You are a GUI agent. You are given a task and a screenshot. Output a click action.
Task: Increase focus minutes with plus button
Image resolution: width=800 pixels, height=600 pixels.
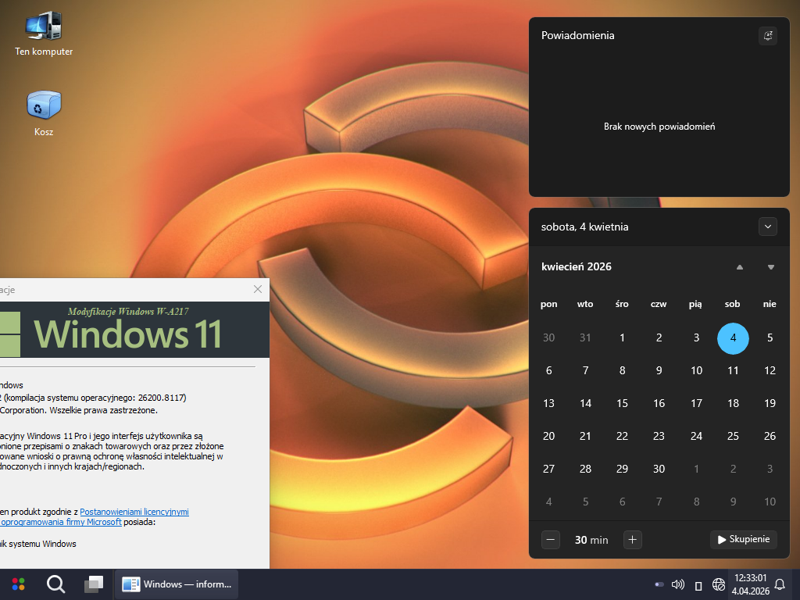tap(633, 539)
